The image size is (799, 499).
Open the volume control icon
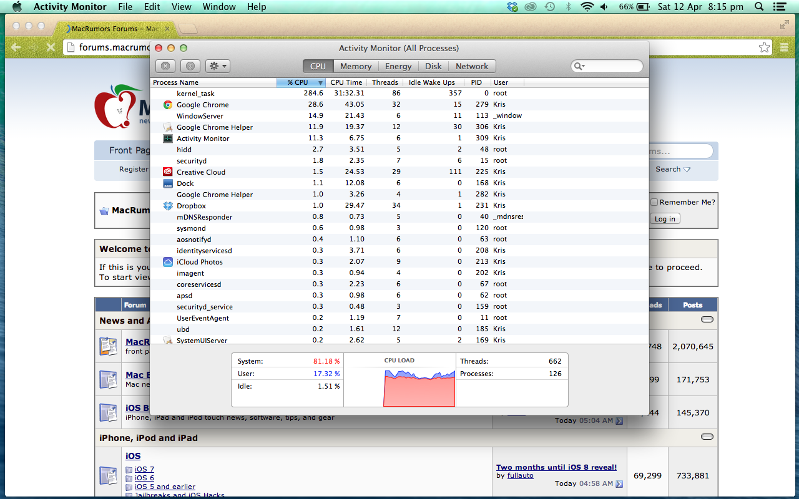[x=604, y=7]
